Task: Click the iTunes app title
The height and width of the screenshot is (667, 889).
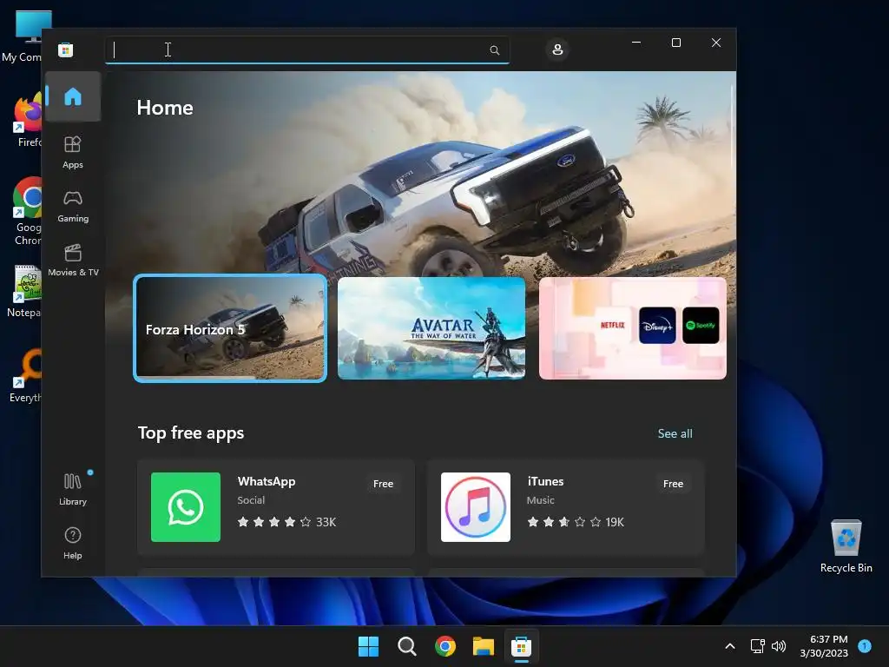Action: pyautogui.click(x=545, y=481)
